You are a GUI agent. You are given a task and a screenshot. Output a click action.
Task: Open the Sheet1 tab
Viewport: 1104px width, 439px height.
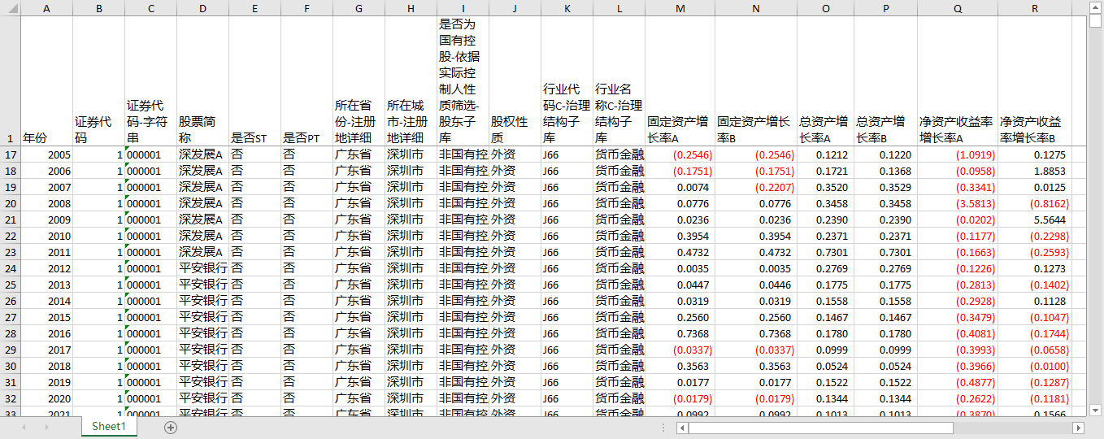109,427
